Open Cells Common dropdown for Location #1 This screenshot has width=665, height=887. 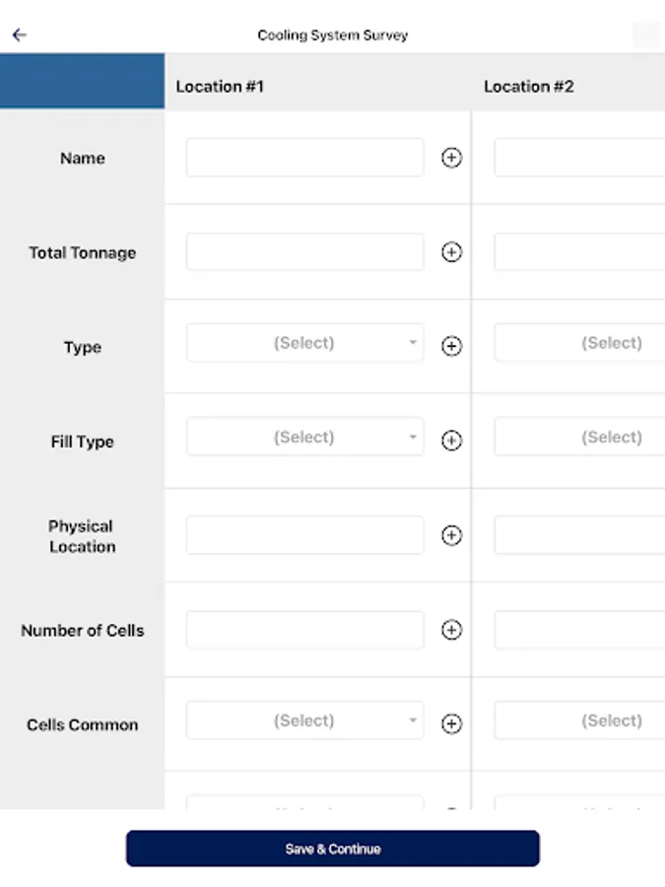click(x=304, y=720)
